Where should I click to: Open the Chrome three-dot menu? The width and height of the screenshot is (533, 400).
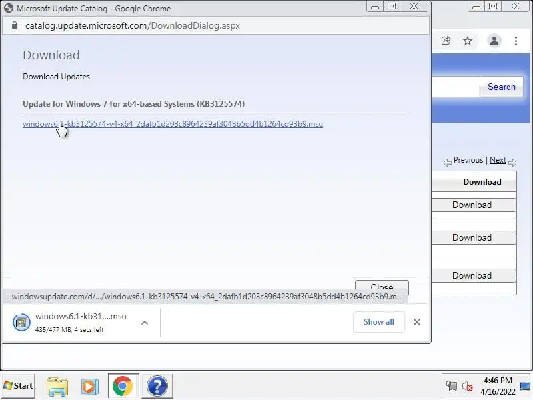(x=516, y=41)
